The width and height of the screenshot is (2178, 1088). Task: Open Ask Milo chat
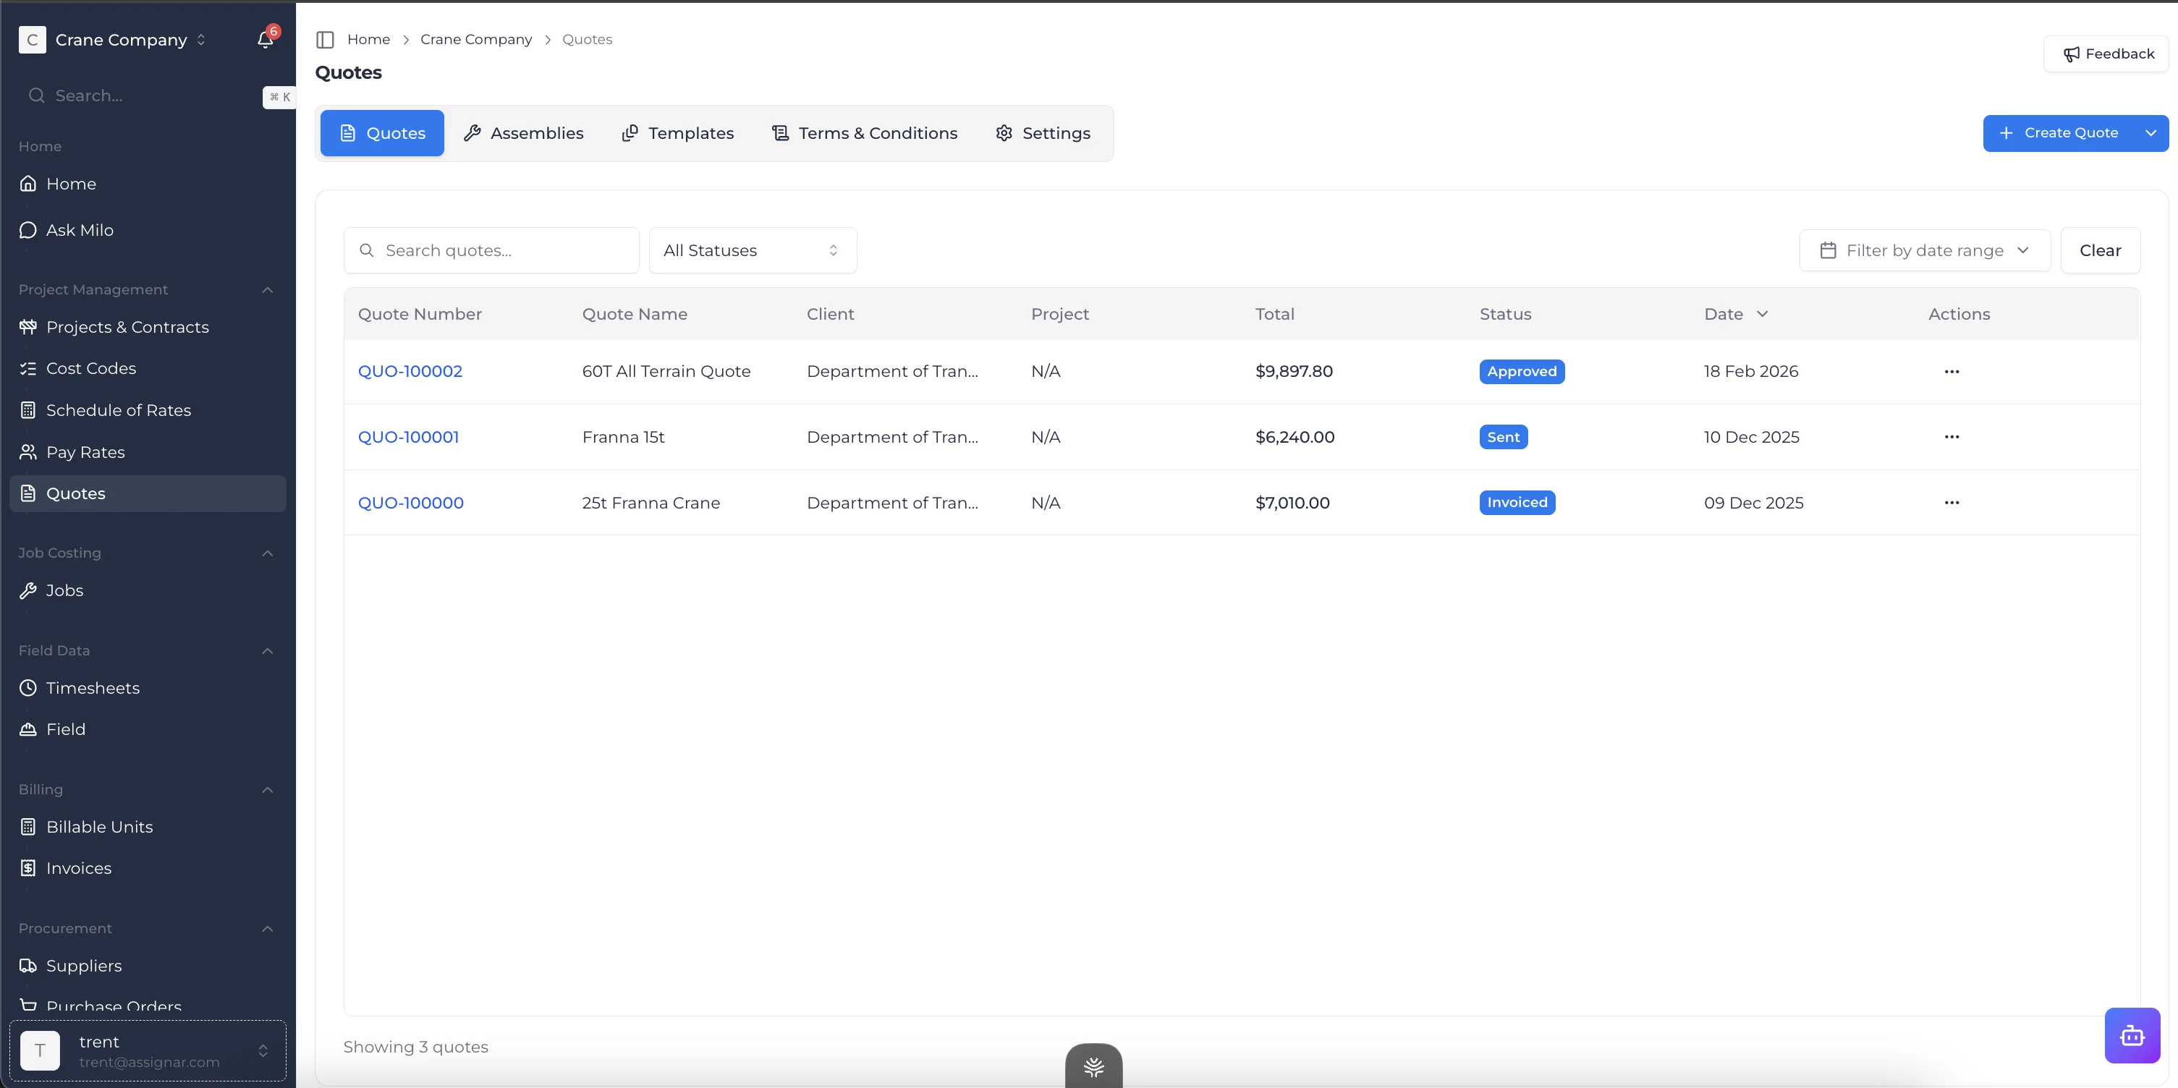80,230
